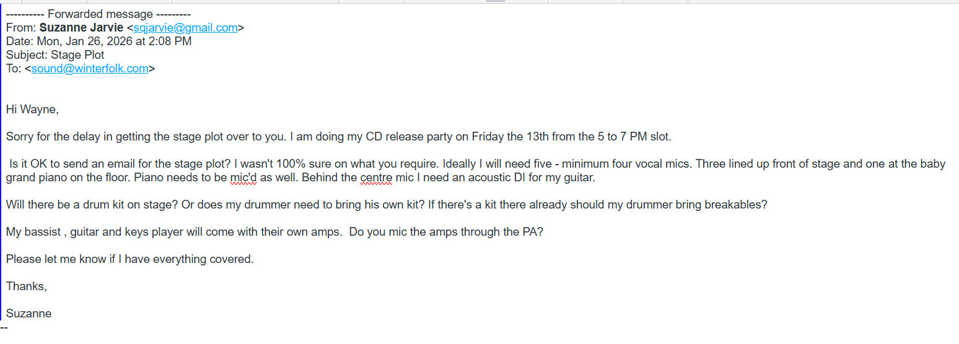
Task: Click the text My bassist, guitar and keys player
Action: 124,232
